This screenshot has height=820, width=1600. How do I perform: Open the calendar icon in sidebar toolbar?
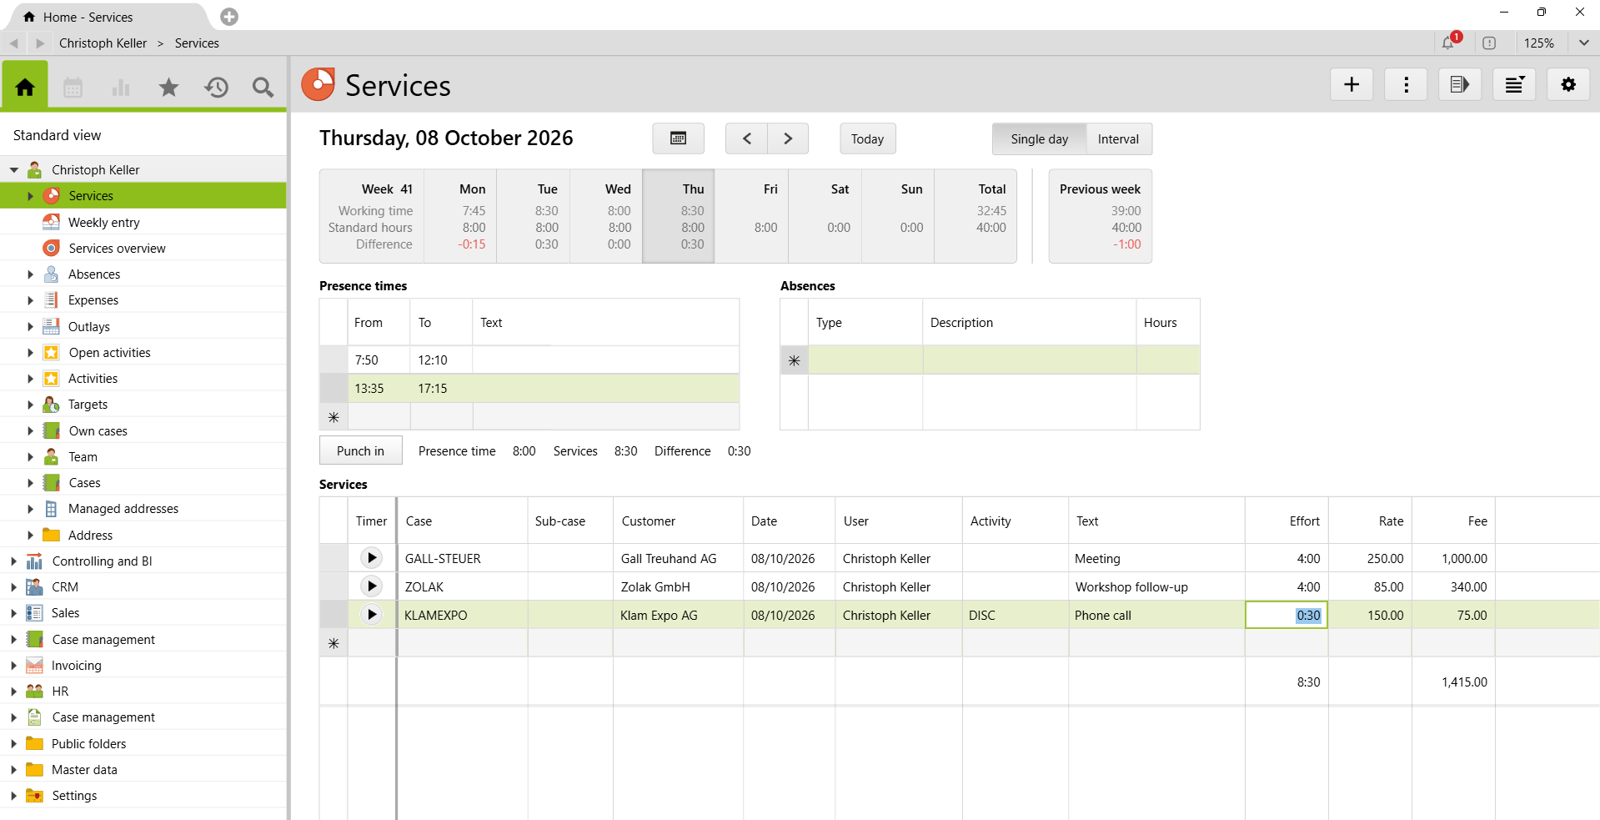pos(73,87)
